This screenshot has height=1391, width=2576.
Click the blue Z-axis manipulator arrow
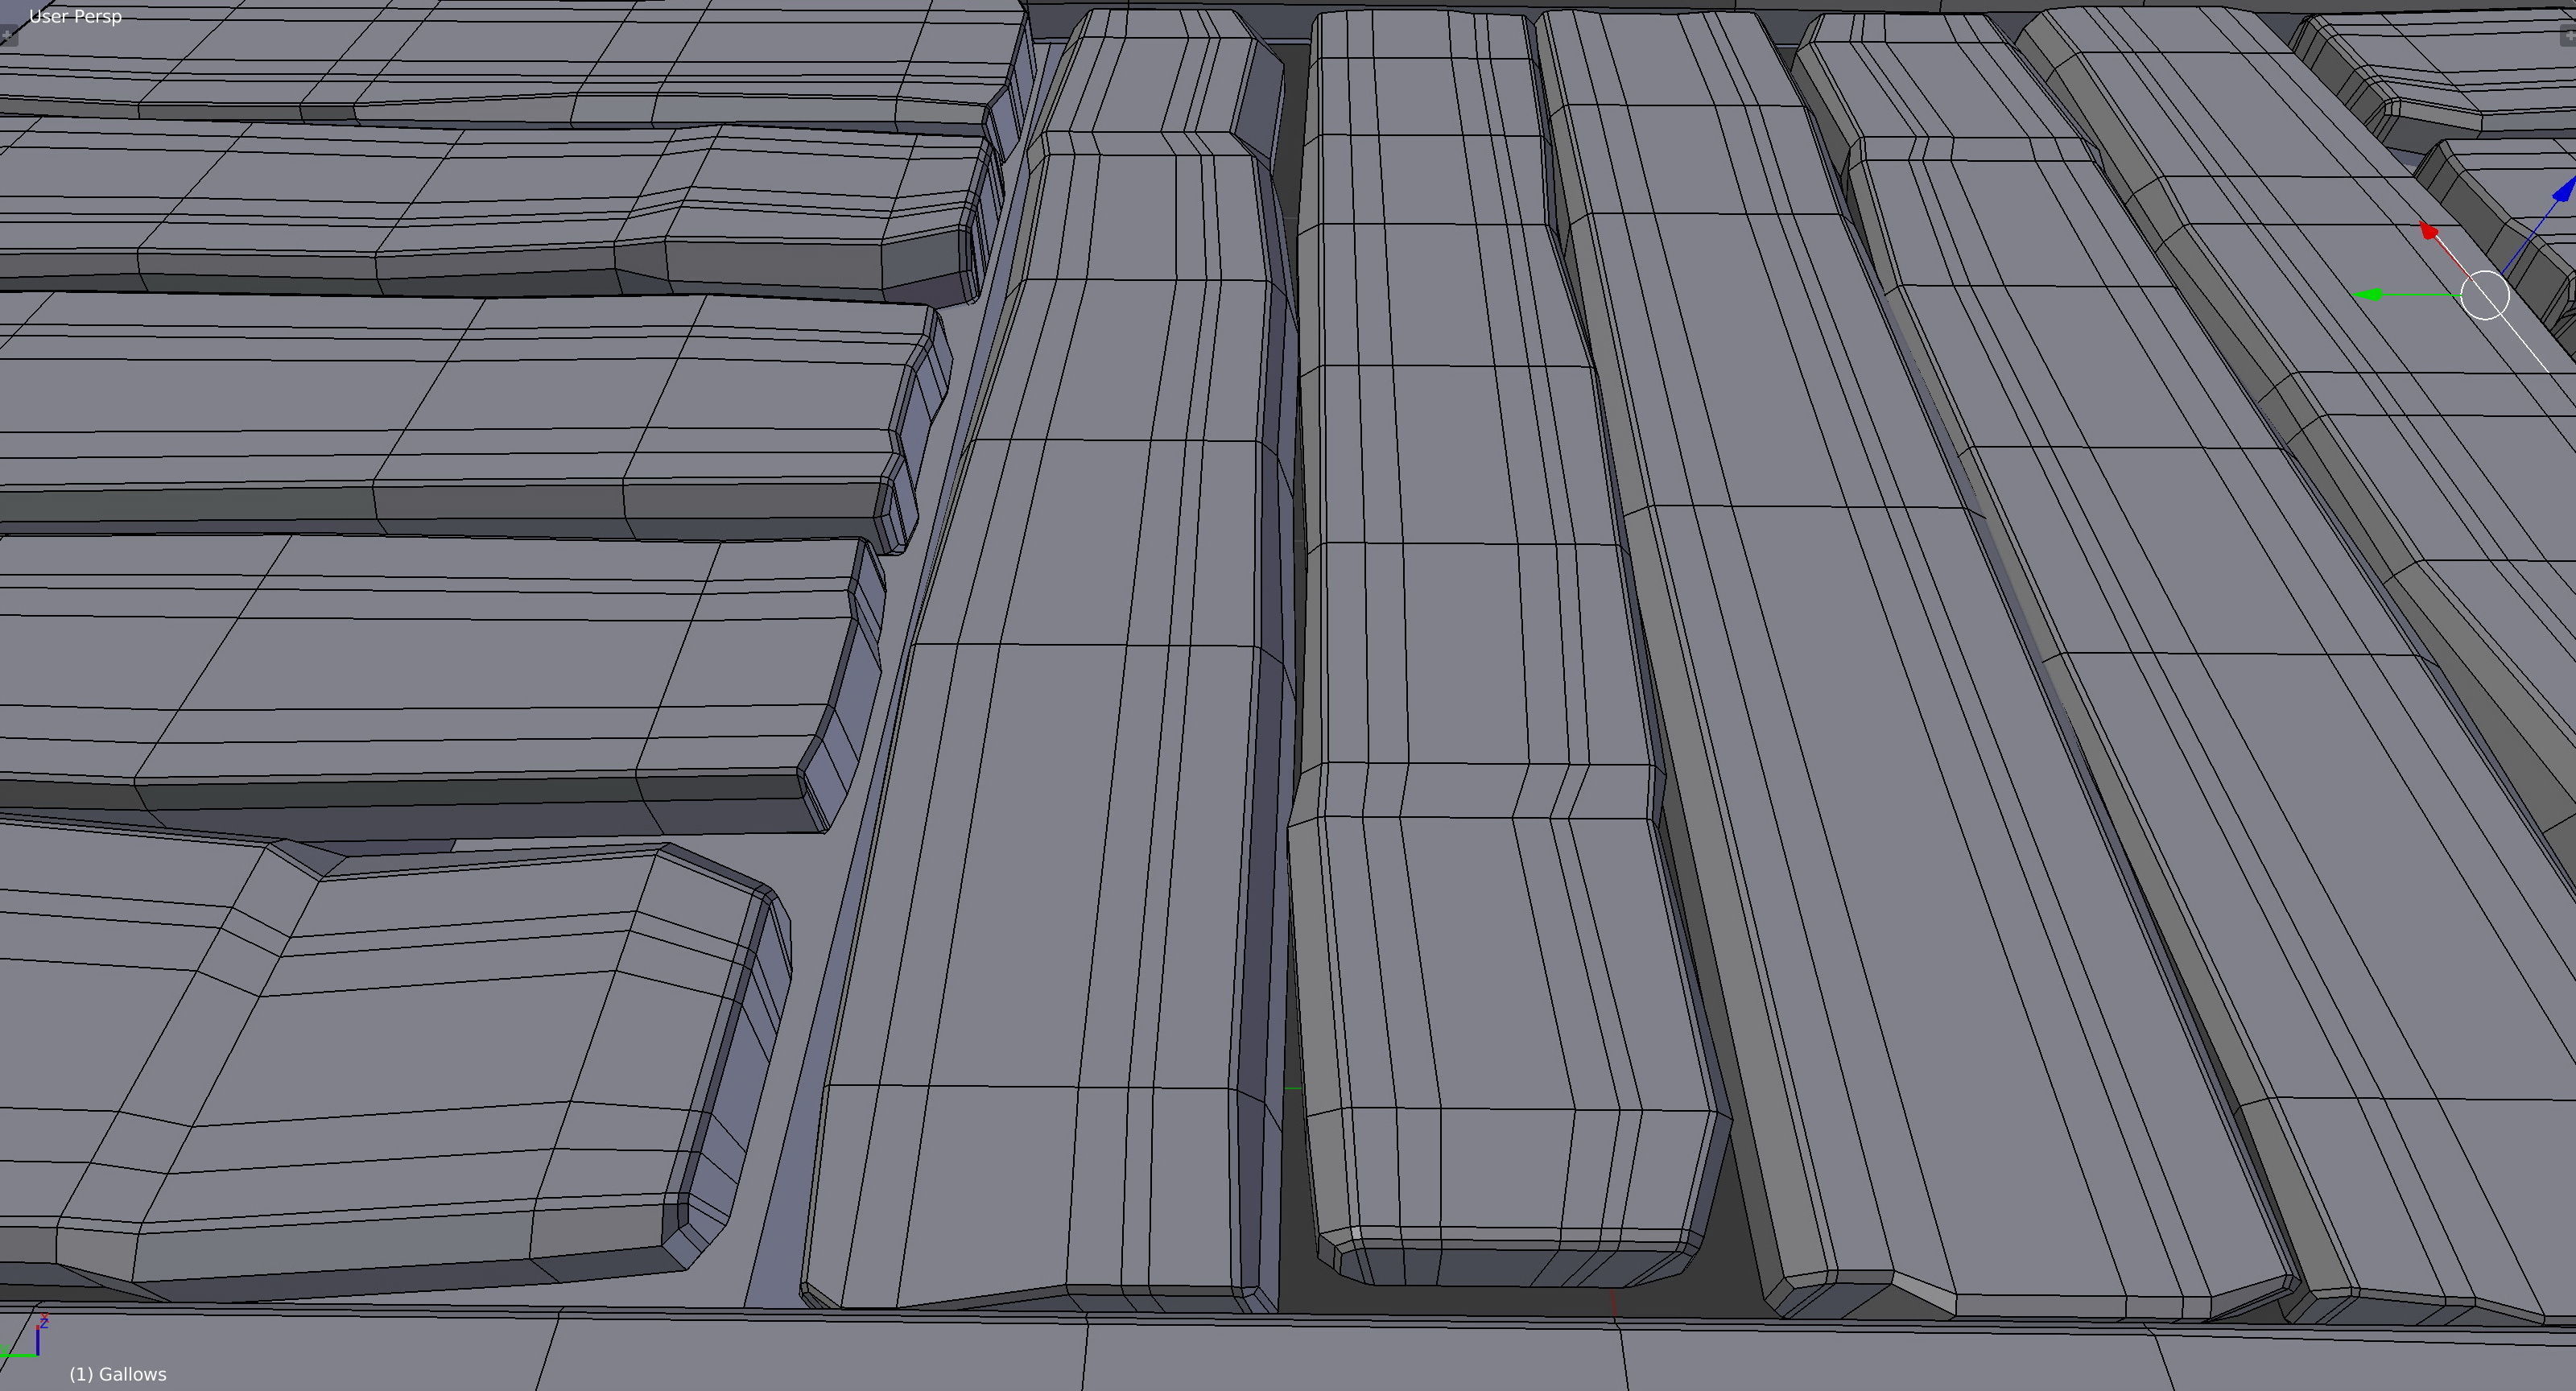[x=2564, y=192]
